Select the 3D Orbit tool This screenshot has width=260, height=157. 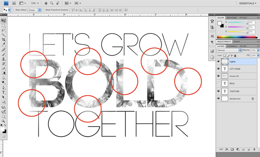3,112
